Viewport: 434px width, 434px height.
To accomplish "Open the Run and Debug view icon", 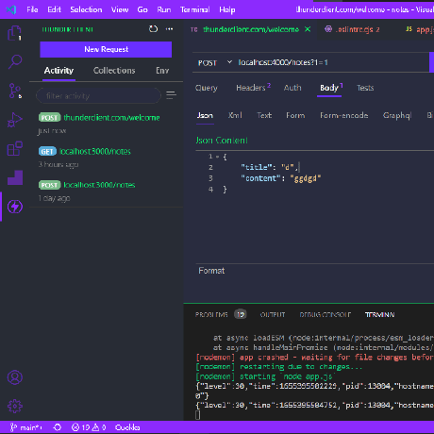I will click(14, 120).
